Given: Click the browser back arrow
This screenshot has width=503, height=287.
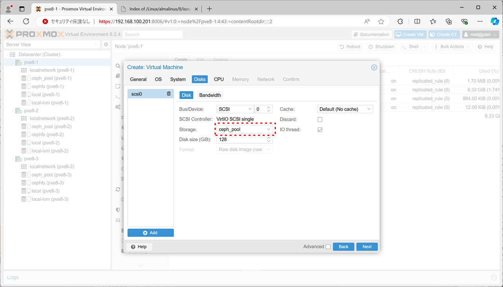Looking at the screenshot, I should point(11,22).
